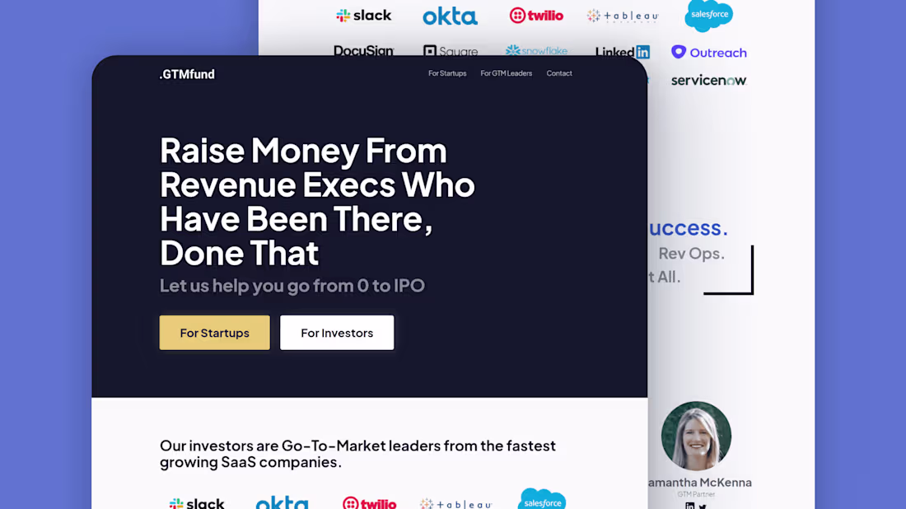Screen dimensions: 906x509
Task: Open the For GTM Leaders navigation item
Action: 506,73
